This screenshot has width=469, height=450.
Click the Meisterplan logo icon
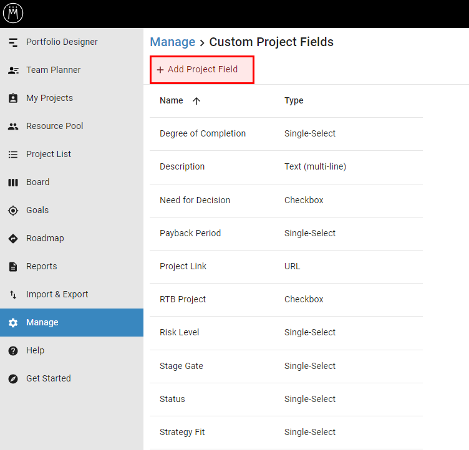pos(13,13)
